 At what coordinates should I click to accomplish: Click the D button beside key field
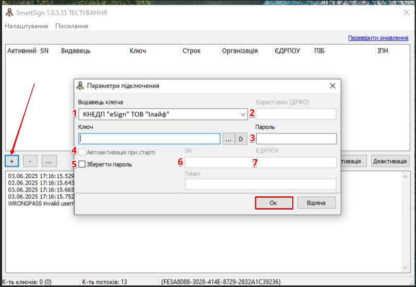coord(241,139)
